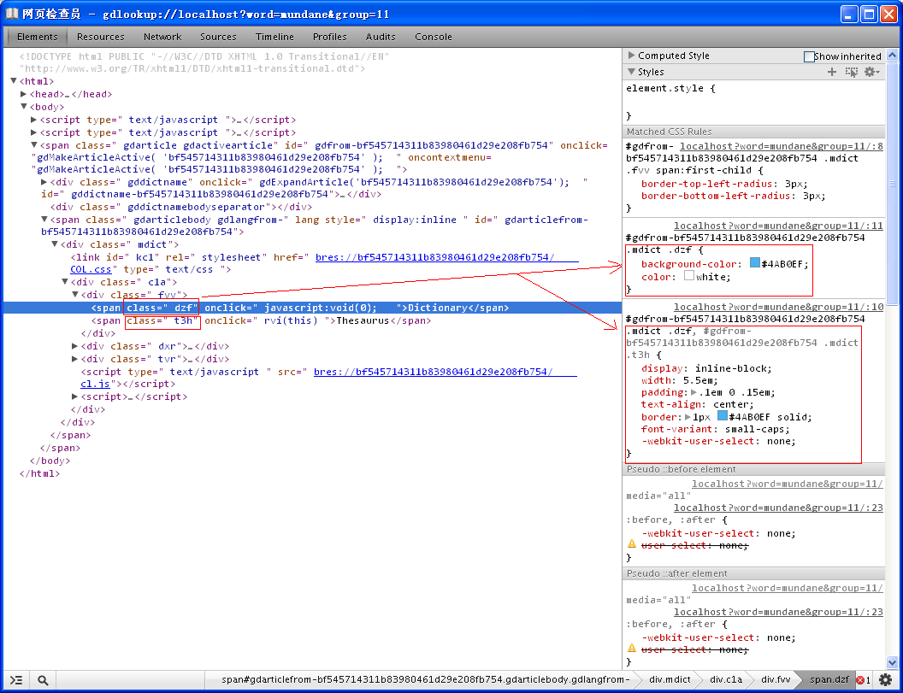Expand the div class tvr node
The width and height of the screenshot is (903, 693).
coord(75,359)
